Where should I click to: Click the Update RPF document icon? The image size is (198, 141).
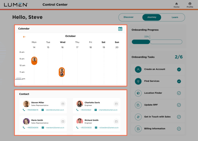(138, 105)
